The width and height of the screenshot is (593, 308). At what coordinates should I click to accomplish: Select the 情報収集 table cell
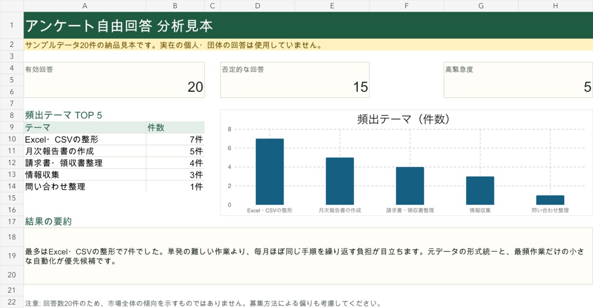point(85,174)
